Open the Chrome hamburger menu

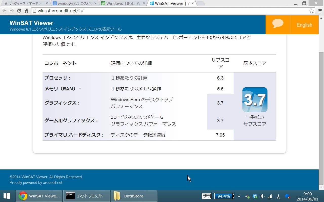point(319,11)
